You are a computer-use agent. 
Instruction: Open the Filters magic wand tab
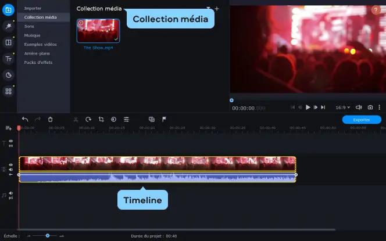click(8, 26)
